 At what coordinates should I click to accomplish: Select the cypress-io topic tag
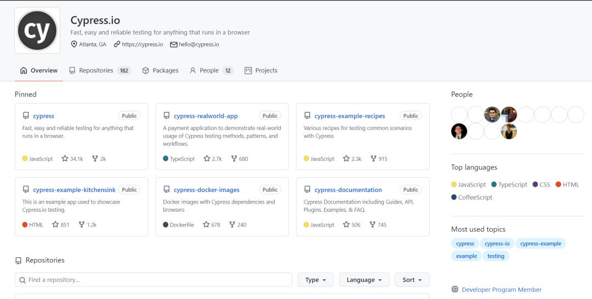pos(497,244)
